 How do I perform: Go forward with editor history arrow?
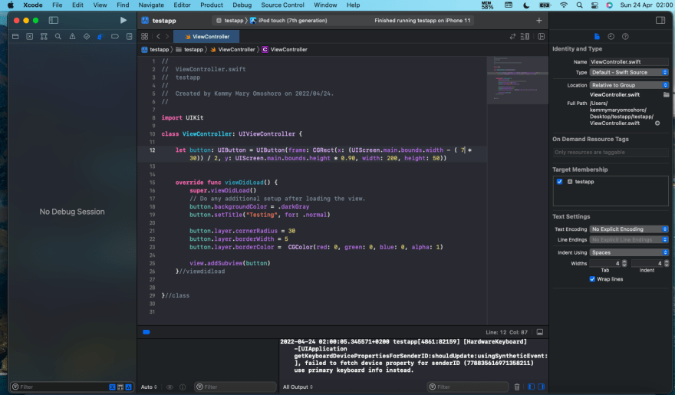[167, 37]
